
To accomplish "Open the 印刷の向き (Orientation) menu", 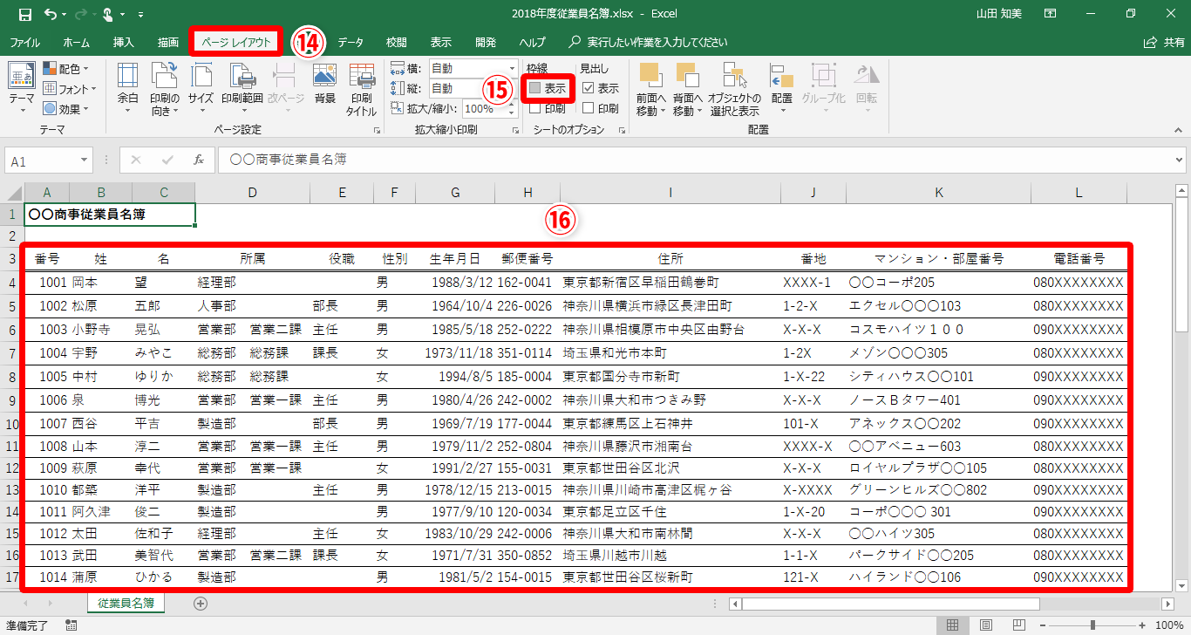I will point(164,90).
